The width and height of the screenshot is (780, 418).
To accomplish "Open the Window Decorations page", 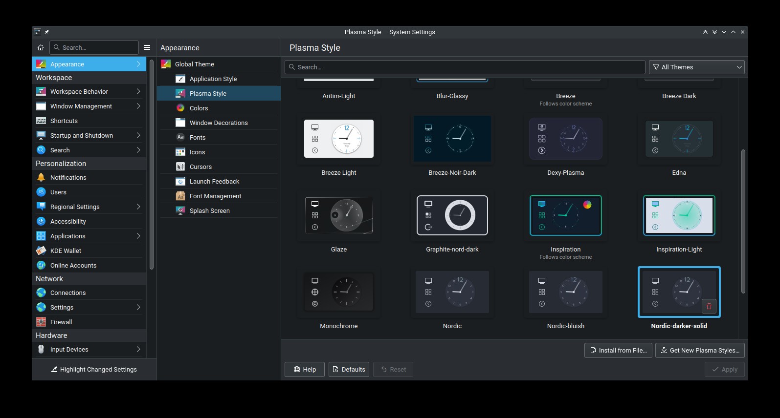I will click(219, 123).
